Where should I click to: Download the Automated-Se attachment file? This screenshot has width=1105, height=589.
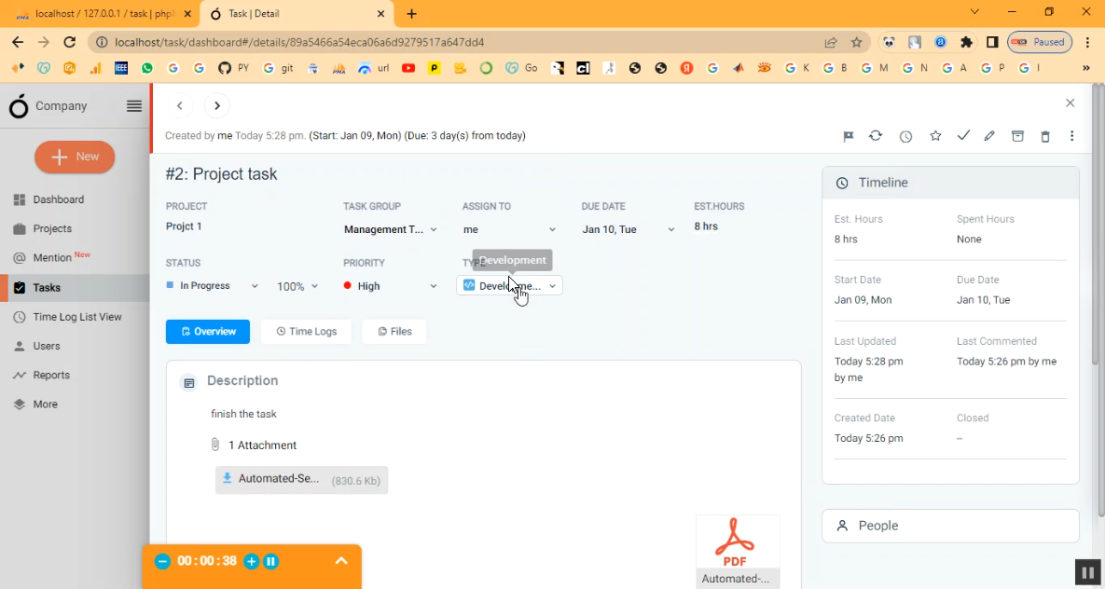click(300, 480)
